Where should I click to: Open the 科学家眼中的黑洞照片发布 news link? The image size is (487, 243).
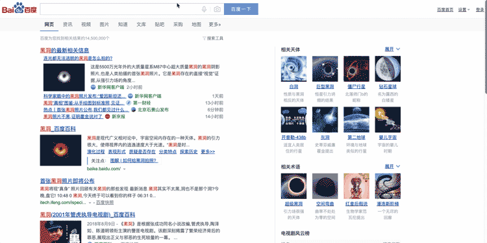(85, 96)
